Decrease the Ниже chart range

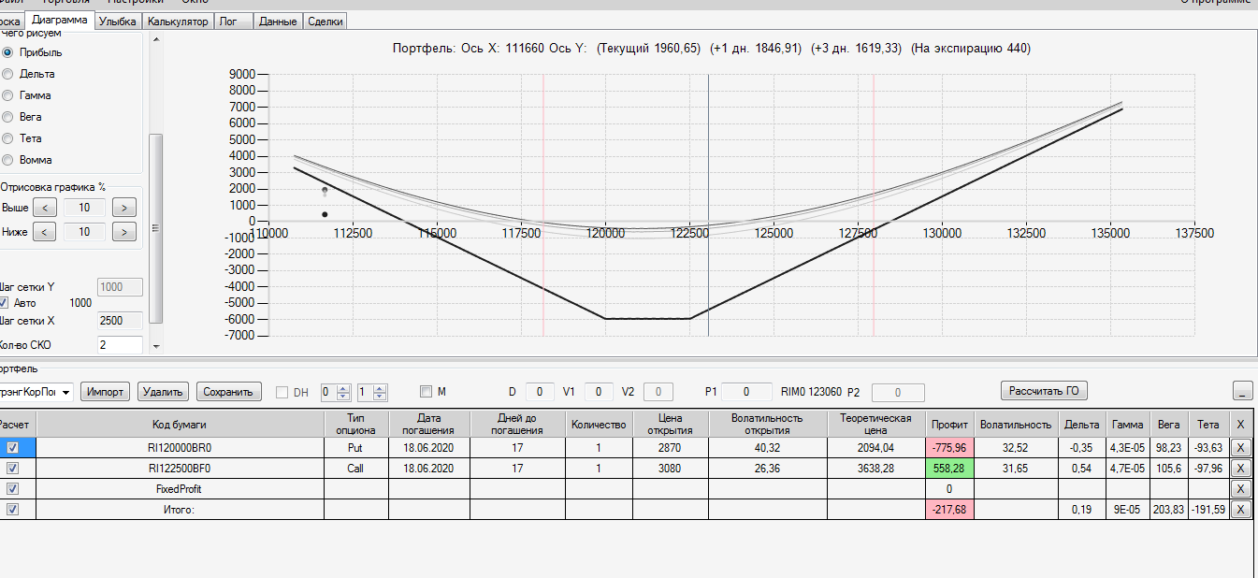pyautogui.click(x=45, y=231)
